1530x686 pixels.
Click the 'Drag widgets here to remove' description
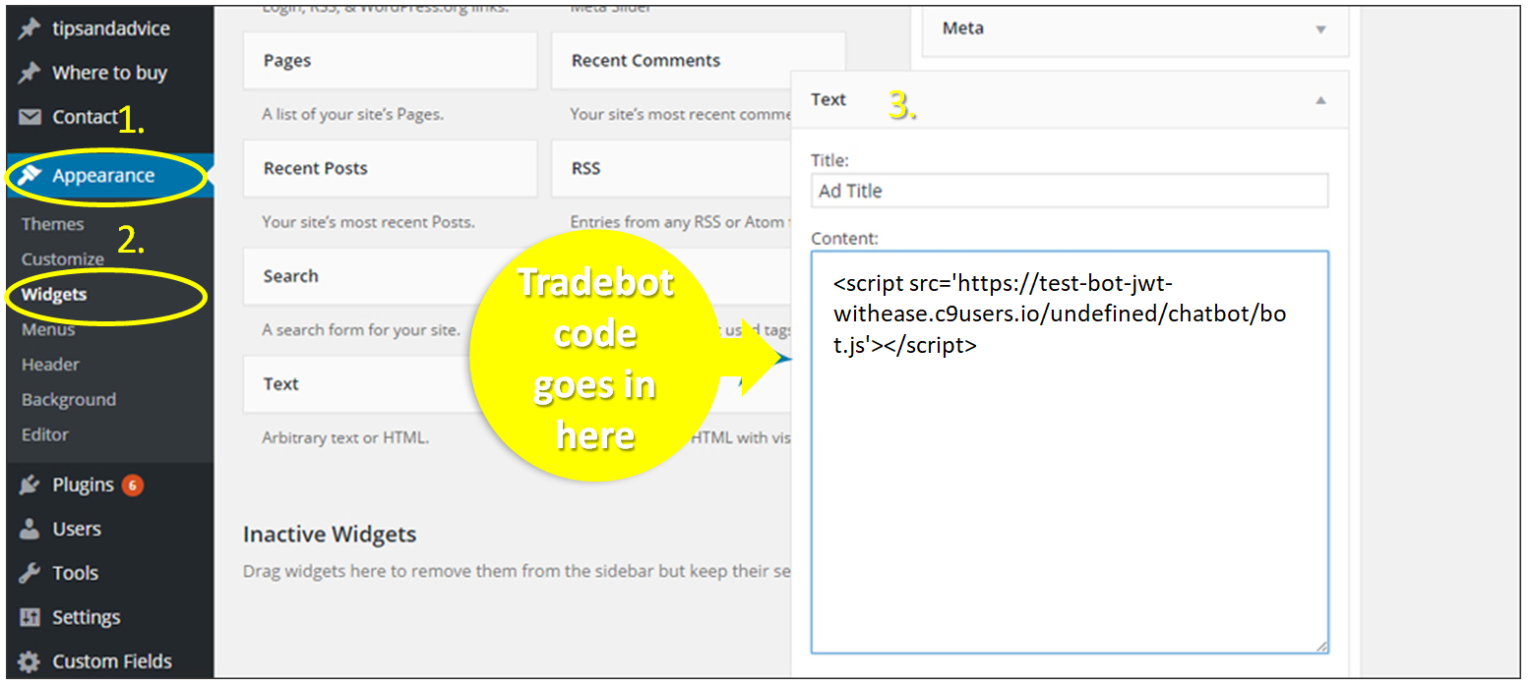point(518,571)
